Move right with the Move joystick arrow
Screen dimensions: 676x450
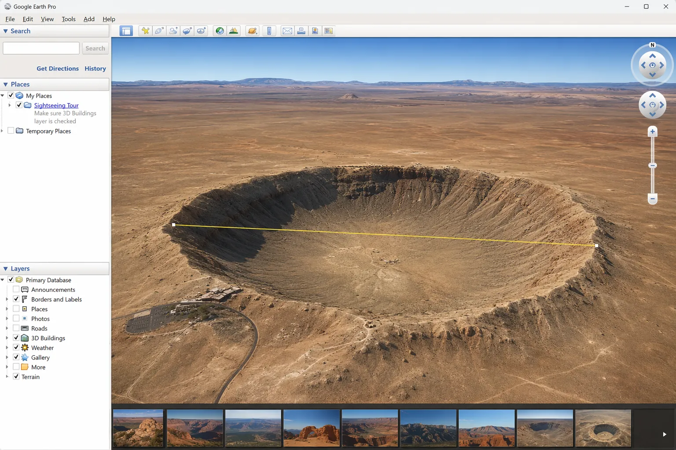(x=661, y=105)
